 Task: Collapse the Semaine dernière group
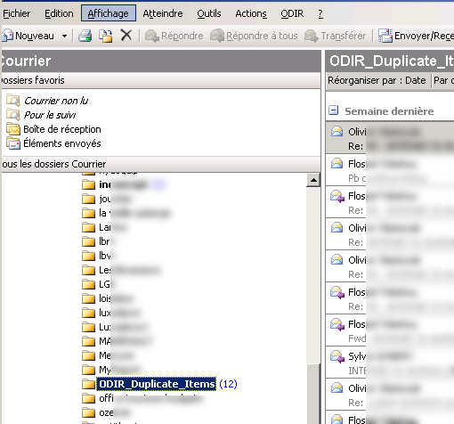click(333, 110)
